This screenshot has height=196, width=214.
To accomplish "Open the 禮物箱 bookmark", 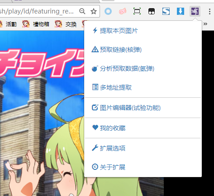I will tap(36, 24).
